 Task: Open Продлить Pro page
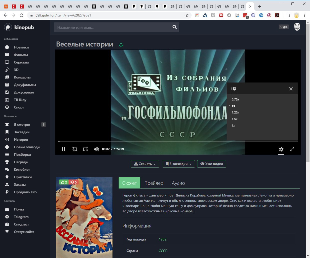pos(25,192)
